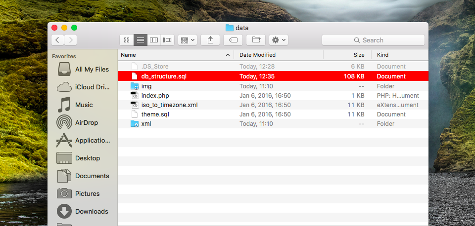Click the index.php file name
This screenshot has height=226, width=475.
click(155, 96)
